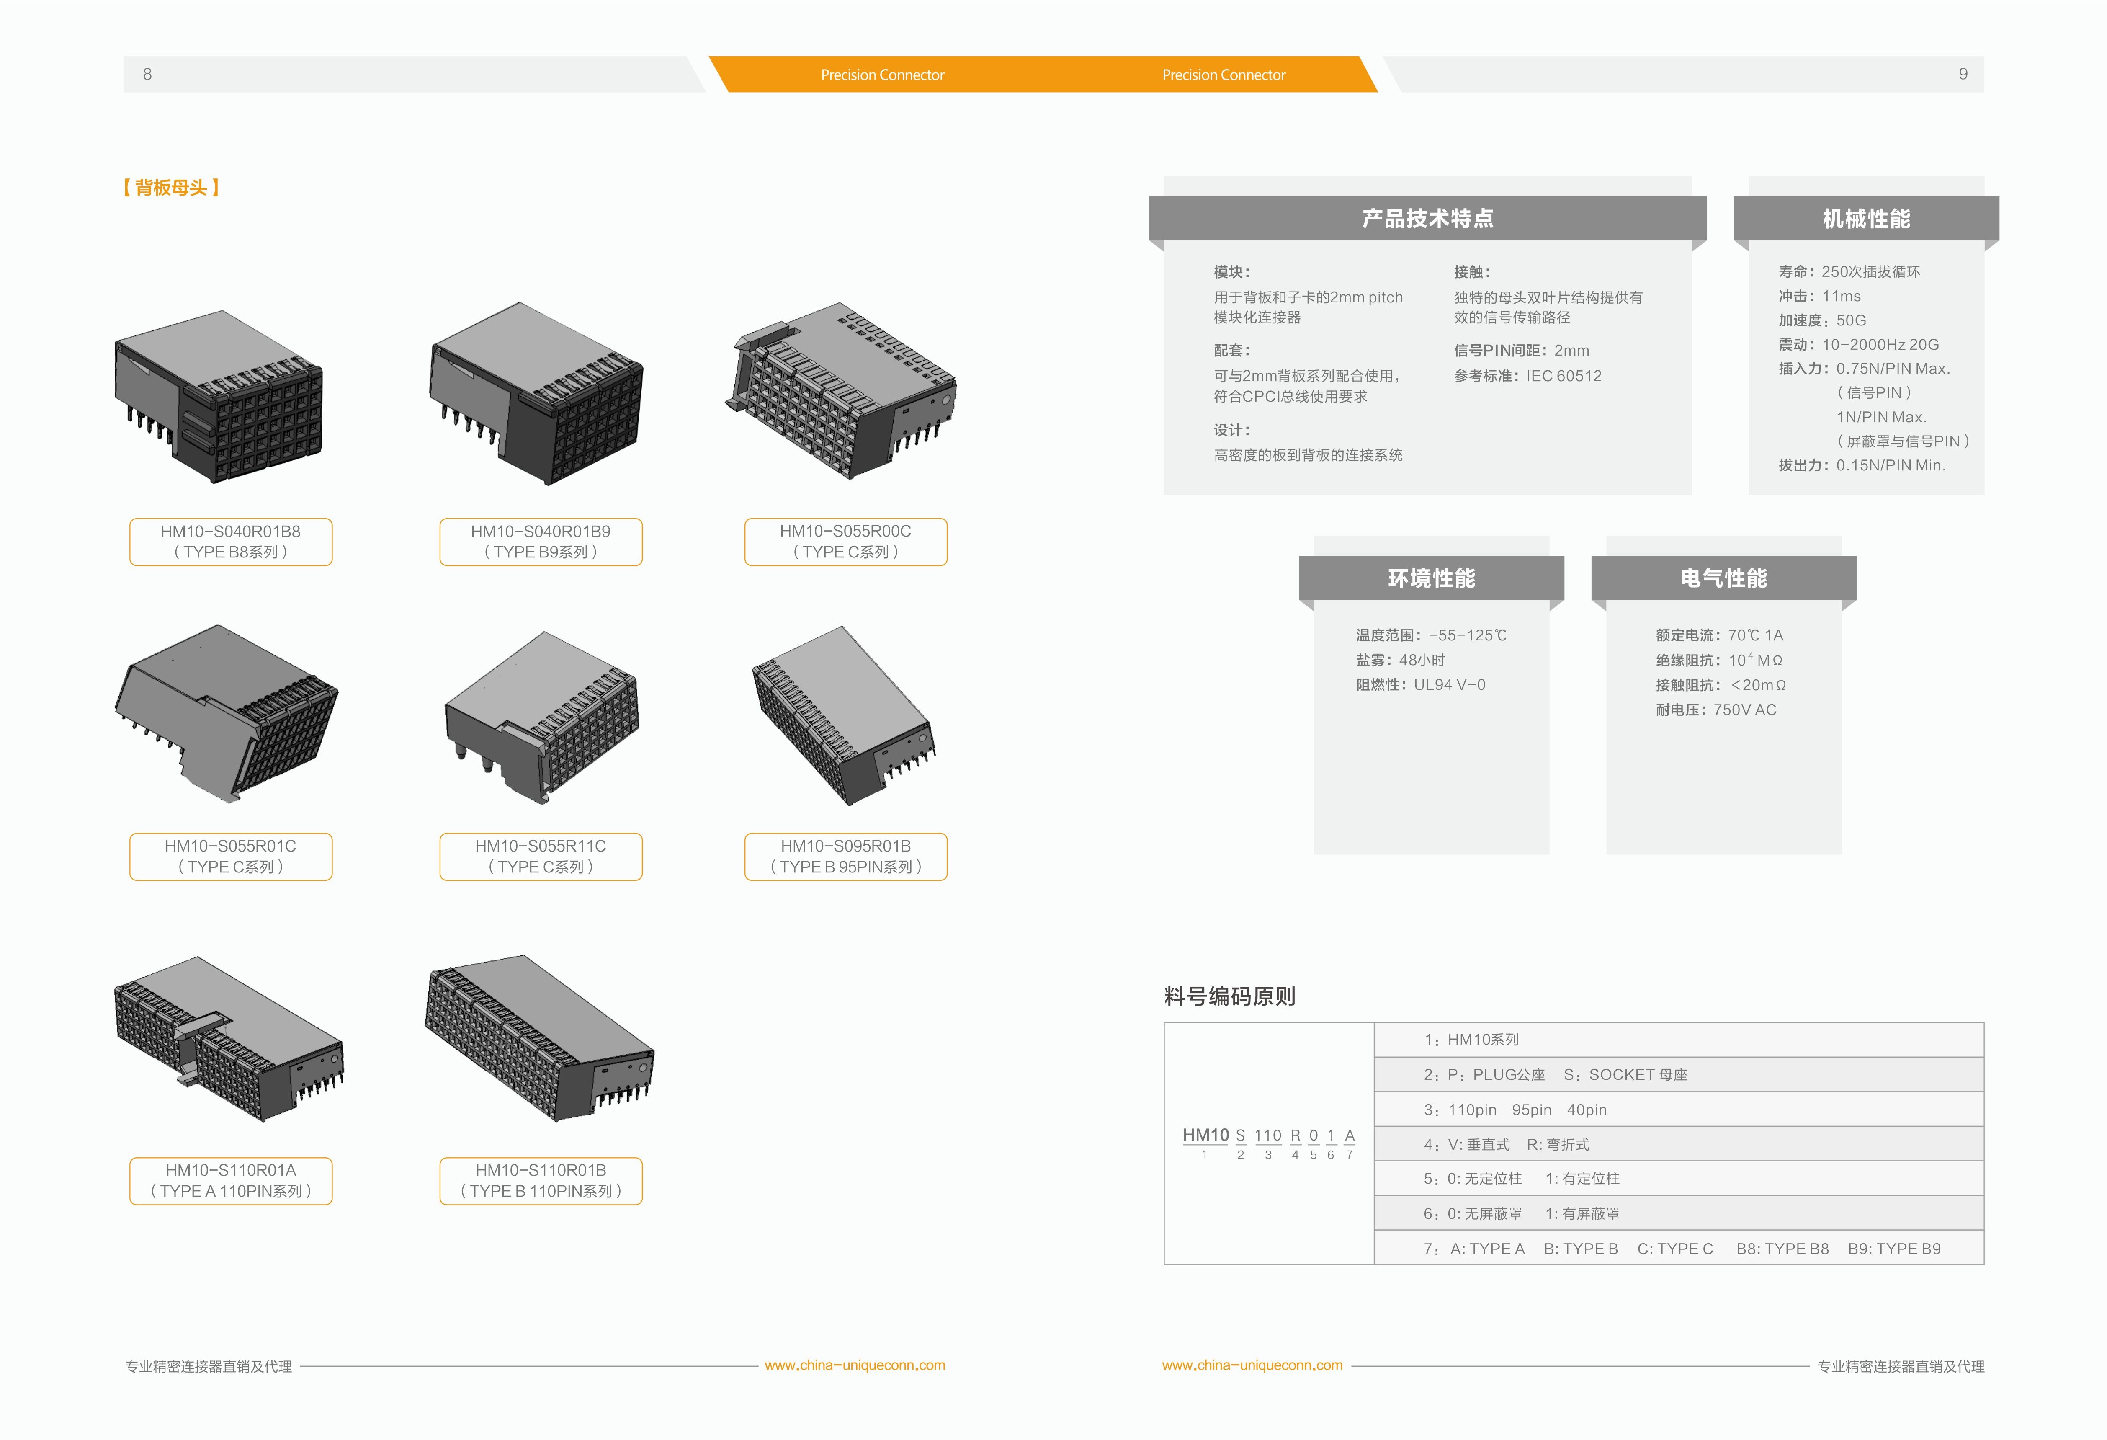2107x1440 pixels.
Task: Open the left footer www.china-uniqueconn.com link
Action: click(x=854, y=1365)
